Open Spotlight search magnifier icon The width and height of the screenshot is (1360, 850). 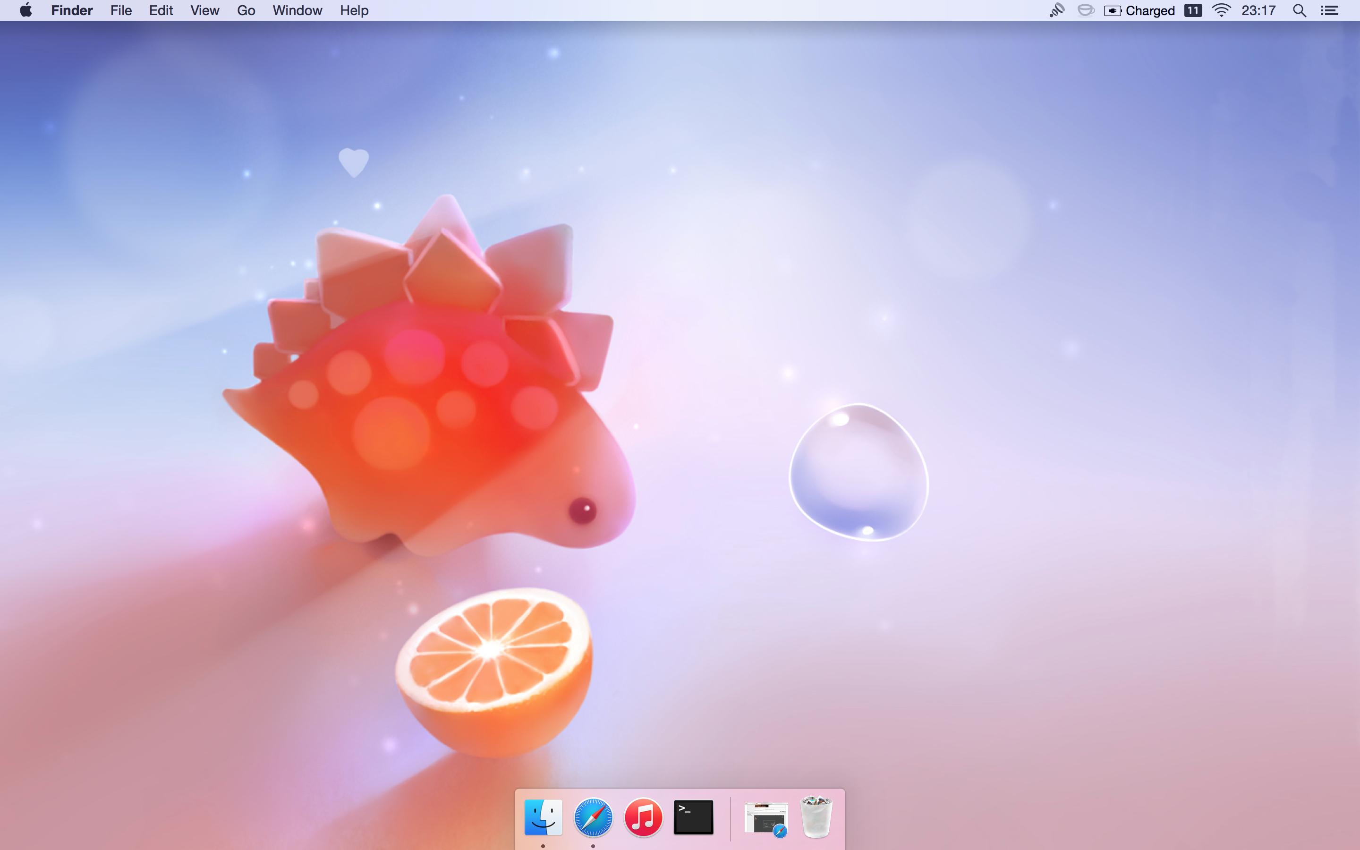coord(1299,11)
